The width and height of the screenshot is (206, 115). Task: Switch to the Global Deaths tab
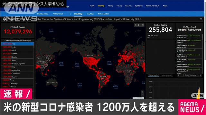tap(153, 75)
